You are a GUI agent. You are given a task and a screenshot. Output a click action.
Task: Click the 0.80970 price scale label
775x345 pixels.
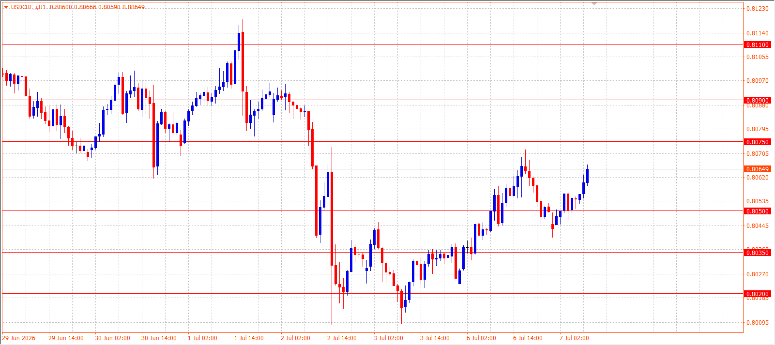(x=757, y=81)
